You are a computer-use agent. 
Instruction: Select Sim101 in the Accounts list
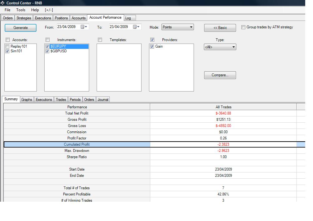tap(16, 51)
